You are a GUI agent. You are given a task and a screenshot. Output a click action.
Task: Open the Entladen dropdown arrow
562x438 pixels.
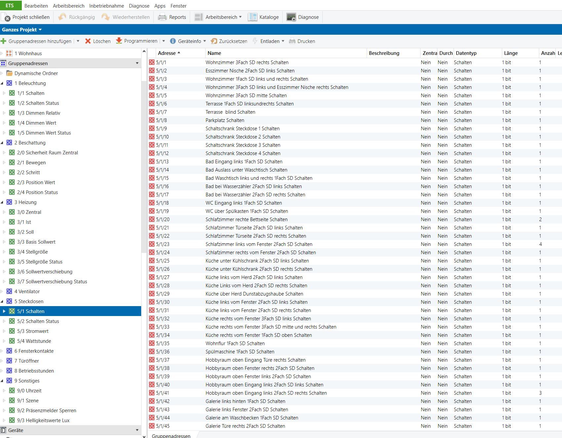click(283, 41)
